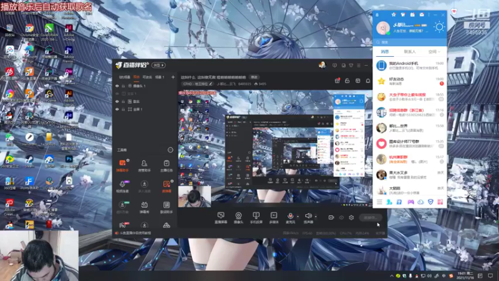Open the streamer avatar in title bar
The width and height of the screenshot is (499, 281).
(322, 65)
